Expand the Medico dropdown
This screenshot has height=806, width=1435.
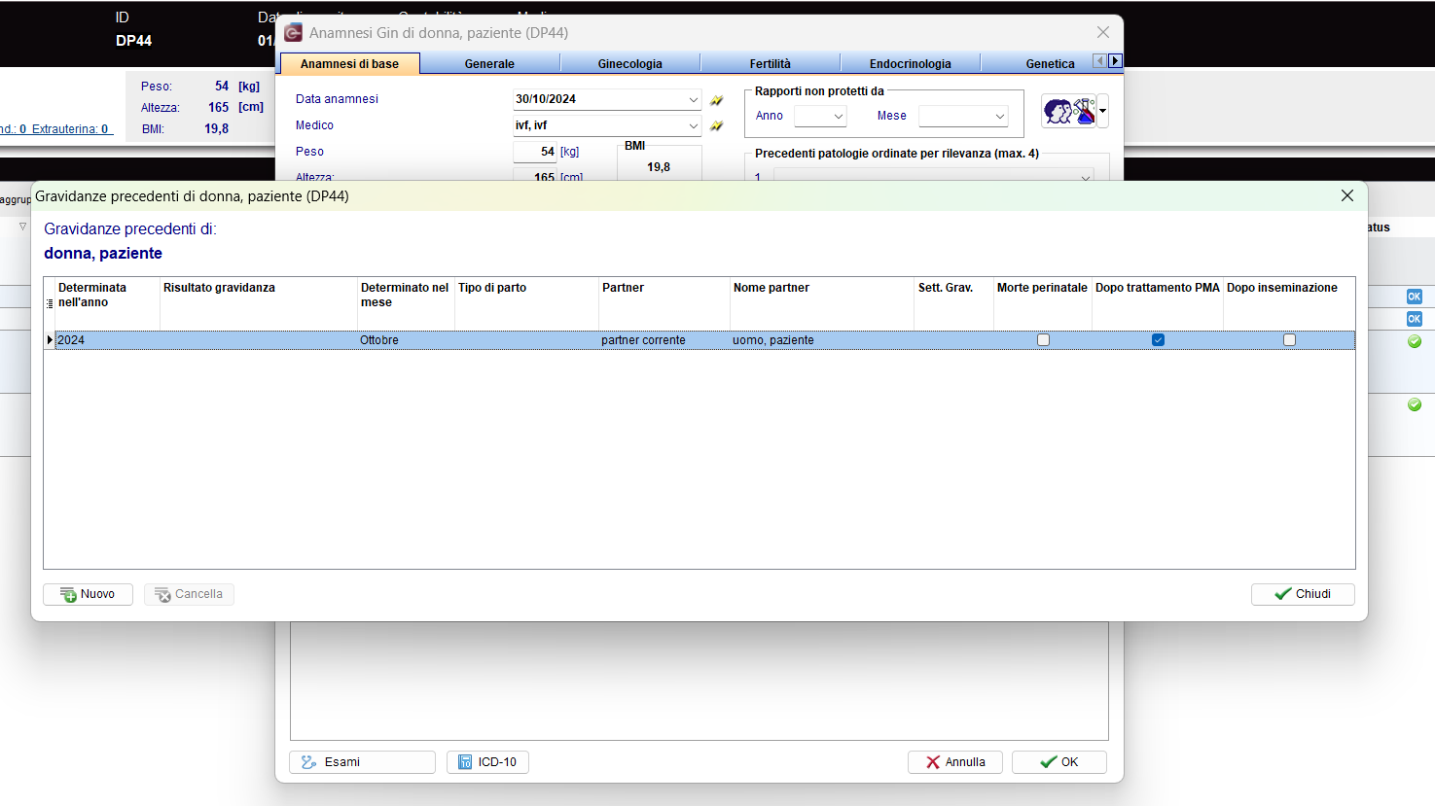coord(693,125)
